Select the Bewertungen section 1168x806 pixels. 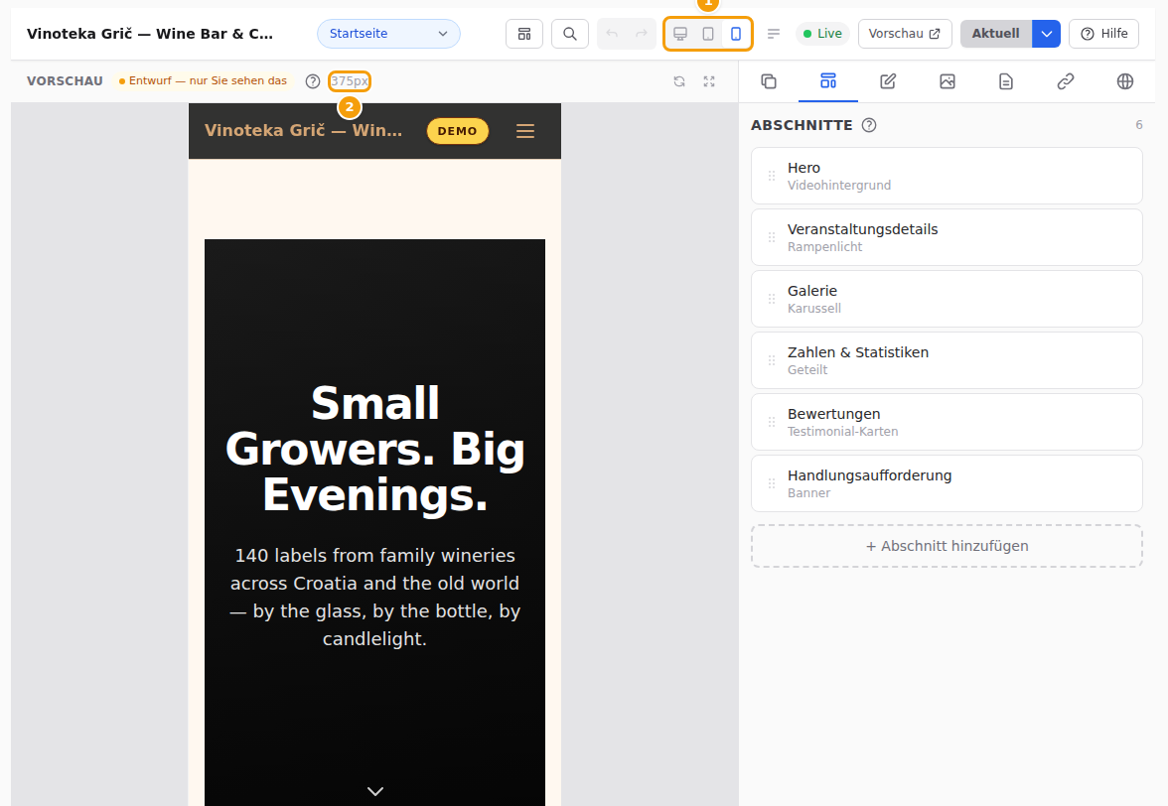(947, 422)
